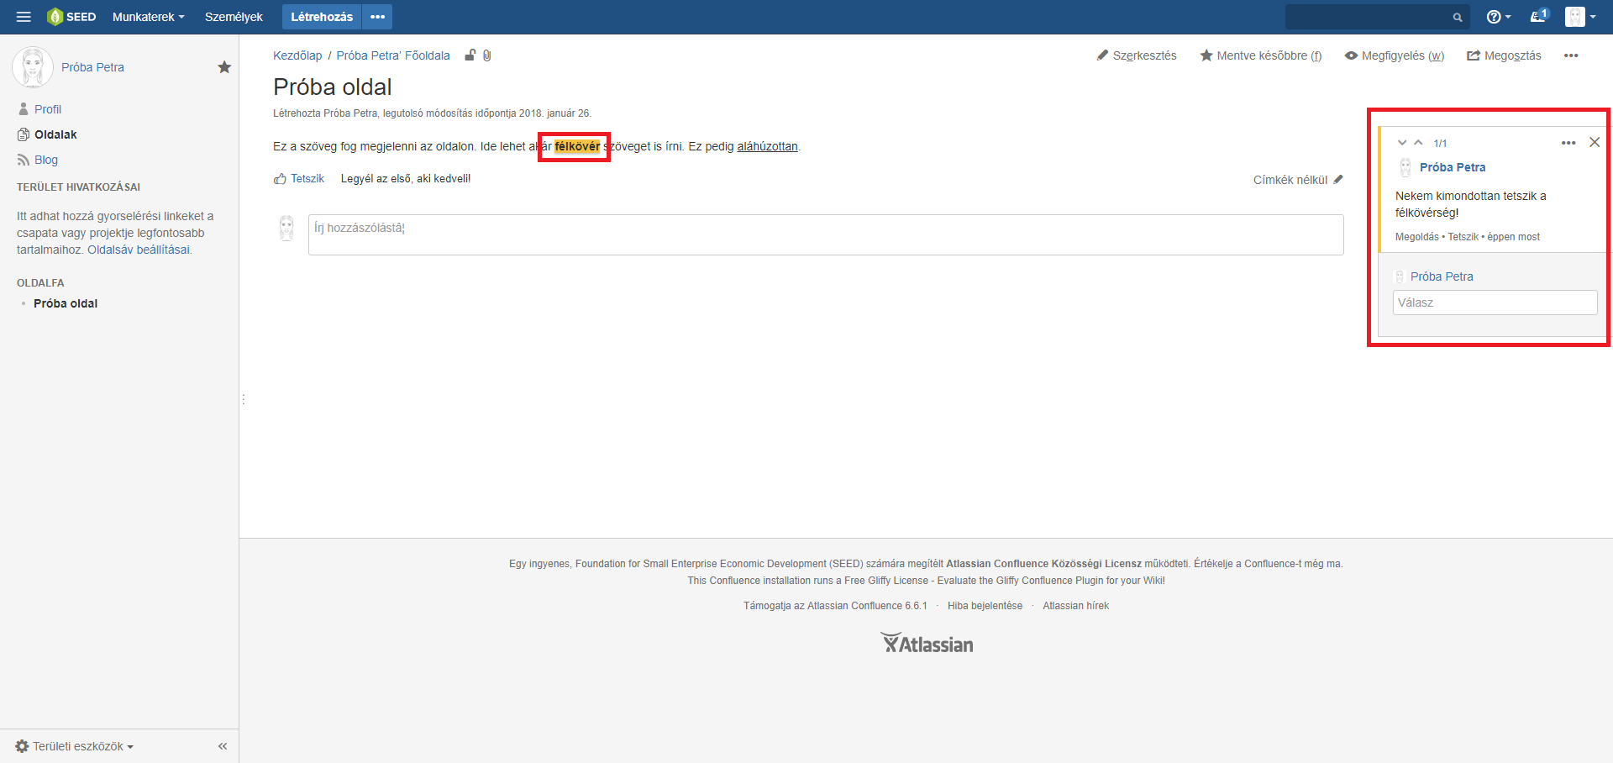The height and width of the screenshot is (763, 1613).
Task: Open the attachments paperclip icon
Action: click(487, 55)
